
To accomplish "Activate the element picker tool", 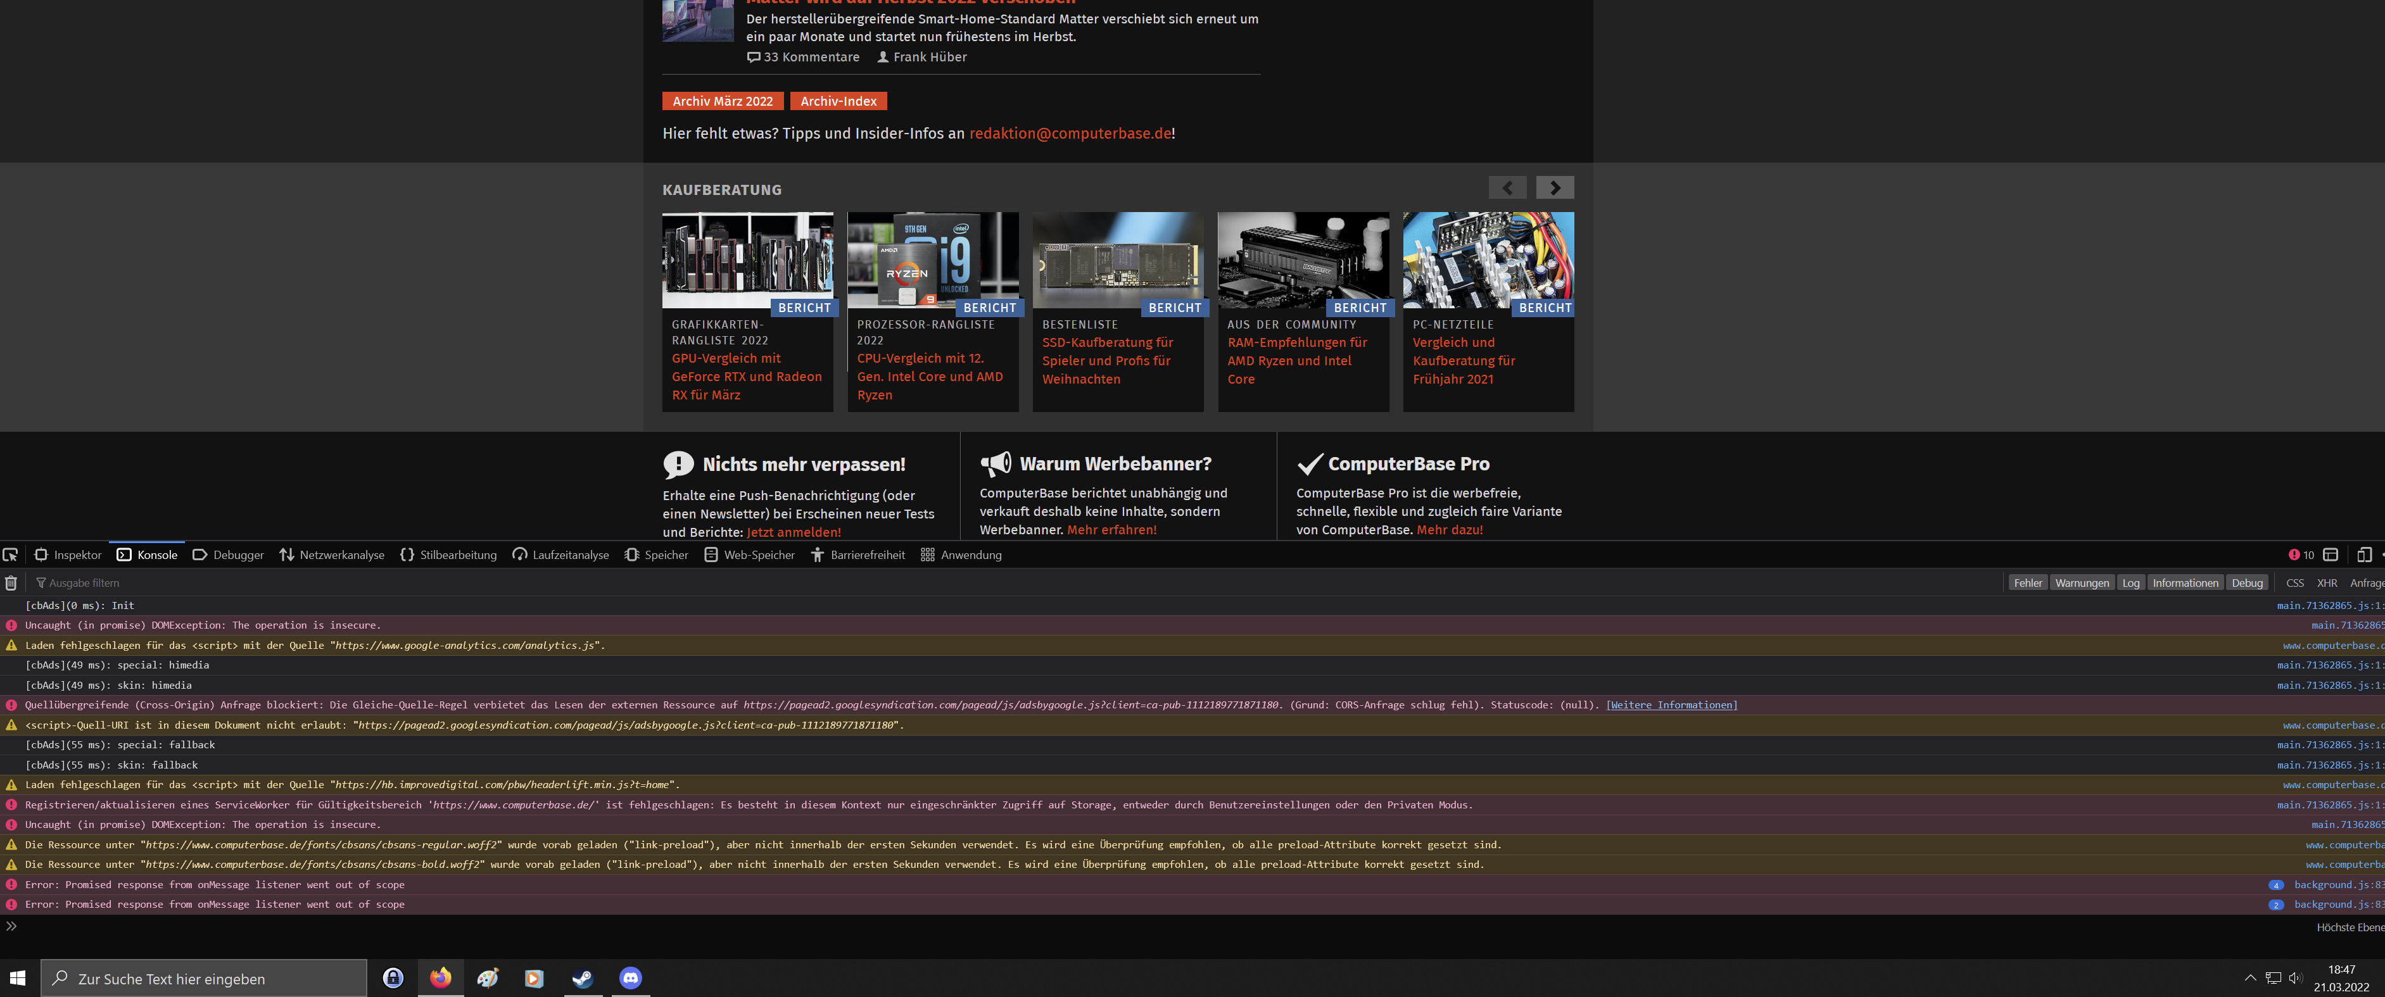I will pyautogui.click(x=10, y=555).
